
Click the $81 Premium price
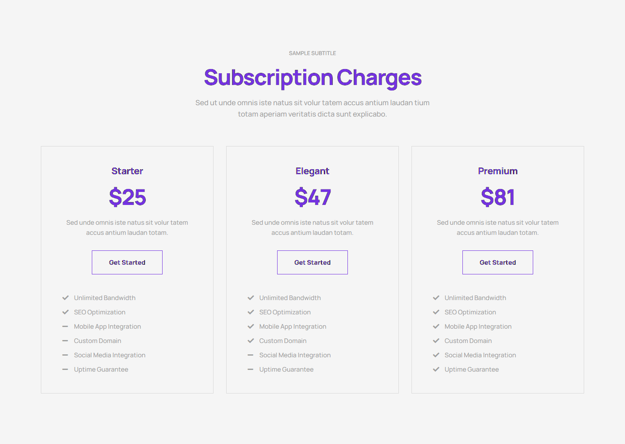tap(497, 197)
